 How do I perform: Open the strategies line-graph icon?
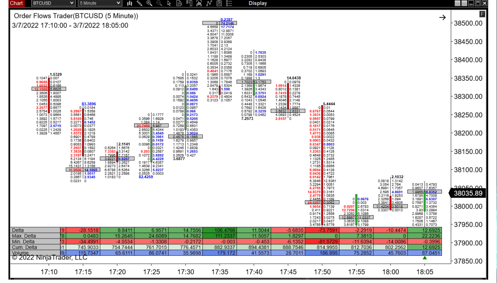(x=209, y=3)
